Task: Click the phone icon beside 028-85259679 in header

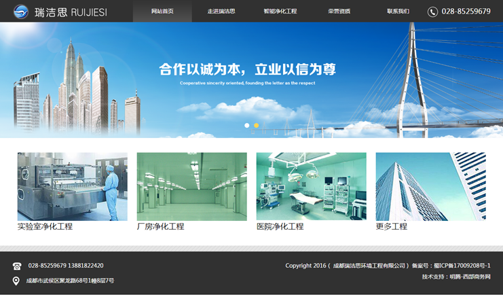Action: click(x=432, y=12)
